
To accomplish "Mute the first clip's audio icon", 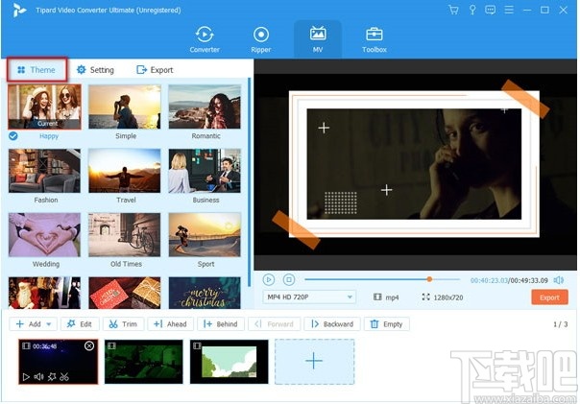I will (38, 376).
